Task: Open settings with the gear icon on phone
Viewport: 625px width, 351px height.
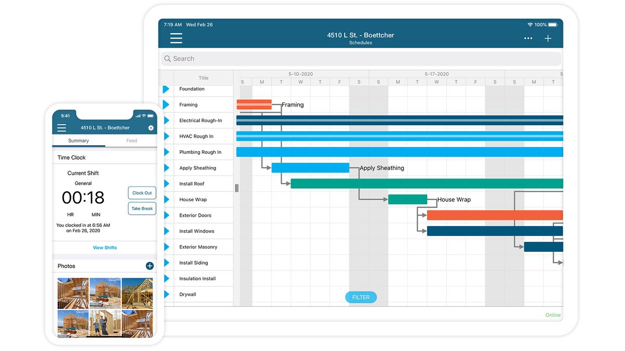Action: click(151, 127)
